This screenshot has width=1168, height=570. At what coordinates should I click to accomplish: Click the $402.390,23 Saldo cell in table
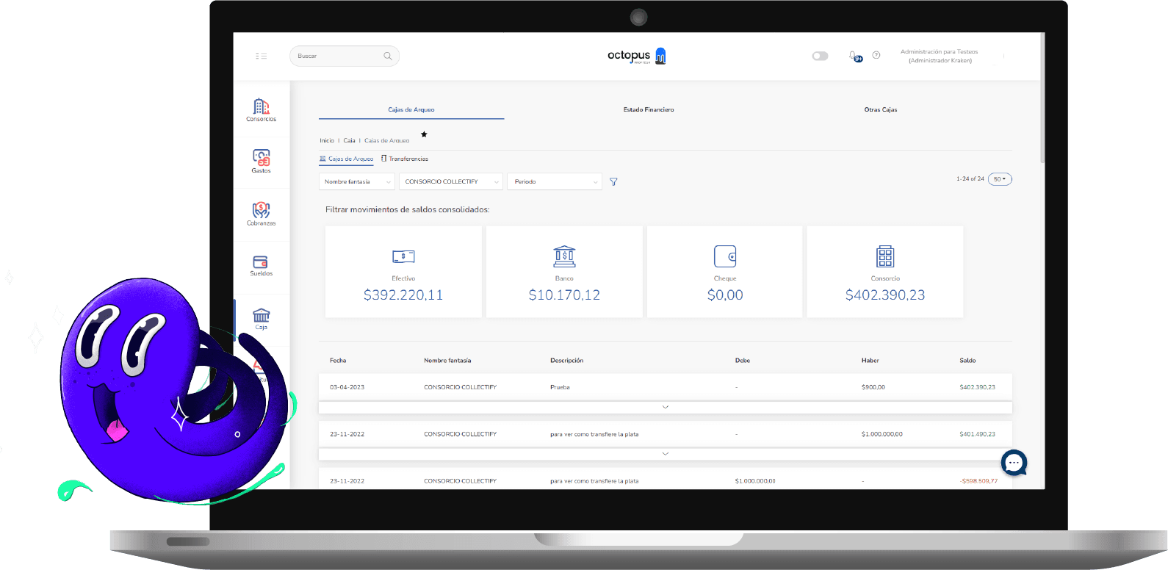(978, 387)
